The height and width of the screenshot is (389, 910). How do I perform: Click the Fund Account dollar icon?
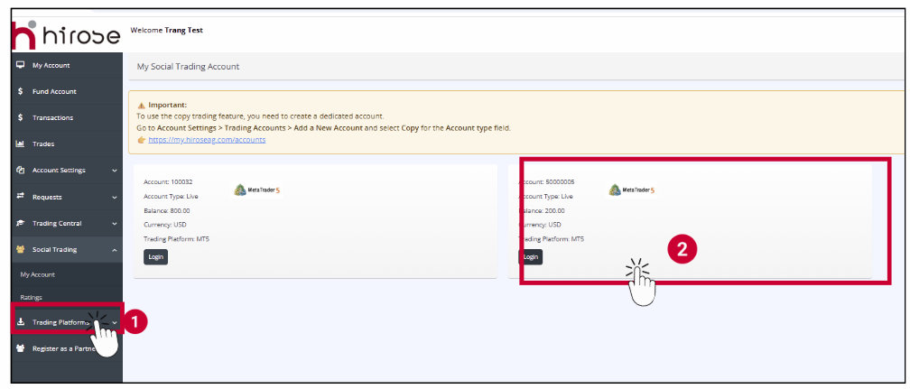click(20, 91)
